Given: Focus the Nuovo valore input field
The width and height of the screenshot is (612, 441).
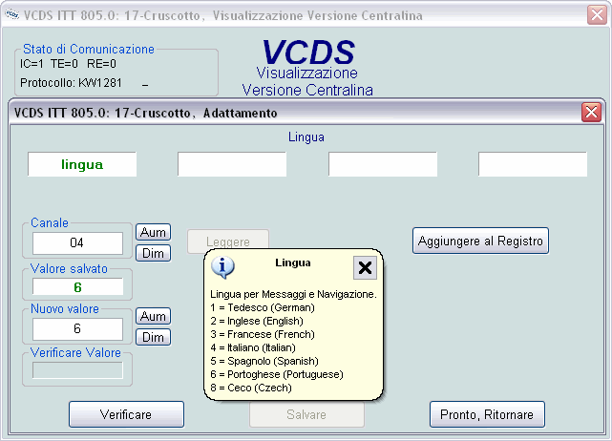Looking at the screenshot, I should coord(77,329).
